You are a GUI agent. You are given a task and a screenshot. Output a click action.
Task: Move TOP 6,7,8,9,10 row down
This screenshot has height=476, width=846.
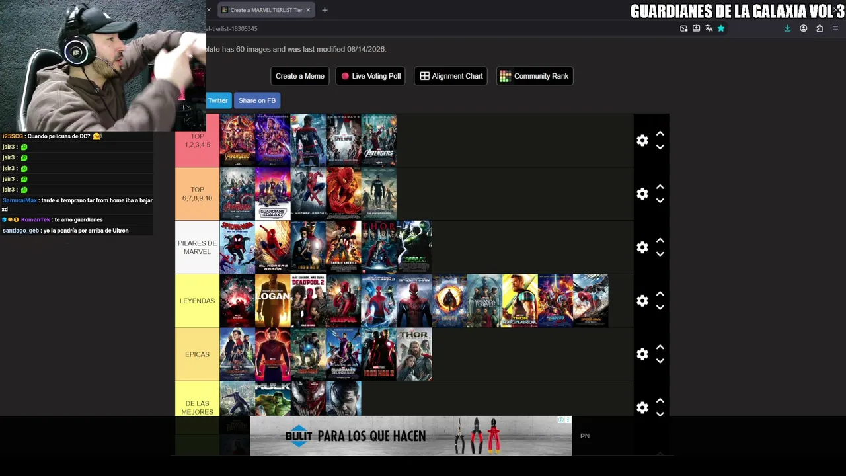(x=660, y=201)
